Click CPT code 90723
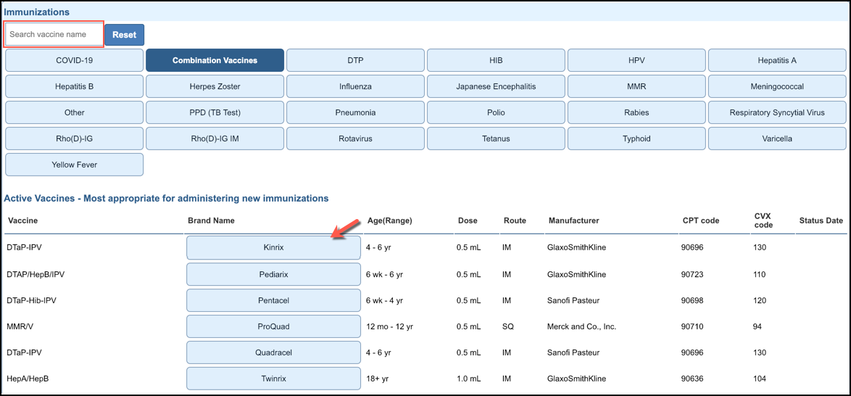The height and width of the screenshot is (396, 851). pyautogui.click(x=692, y=274)
